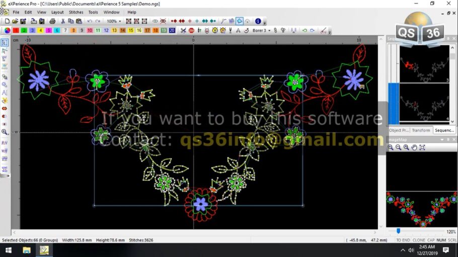Select sequence thumbnail number 3

[424, 63]
